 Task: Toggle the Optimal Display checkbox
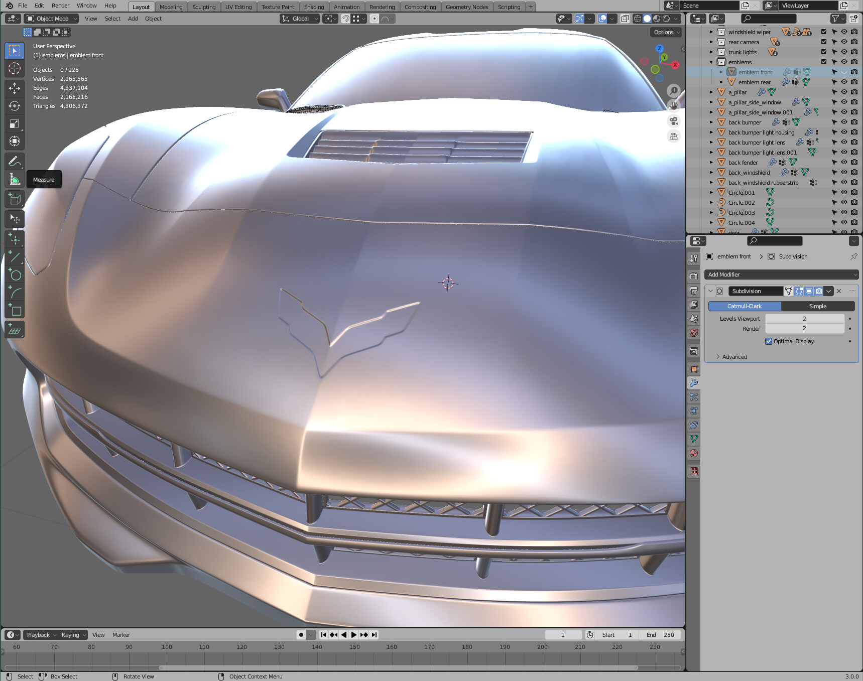coord(769,341)
